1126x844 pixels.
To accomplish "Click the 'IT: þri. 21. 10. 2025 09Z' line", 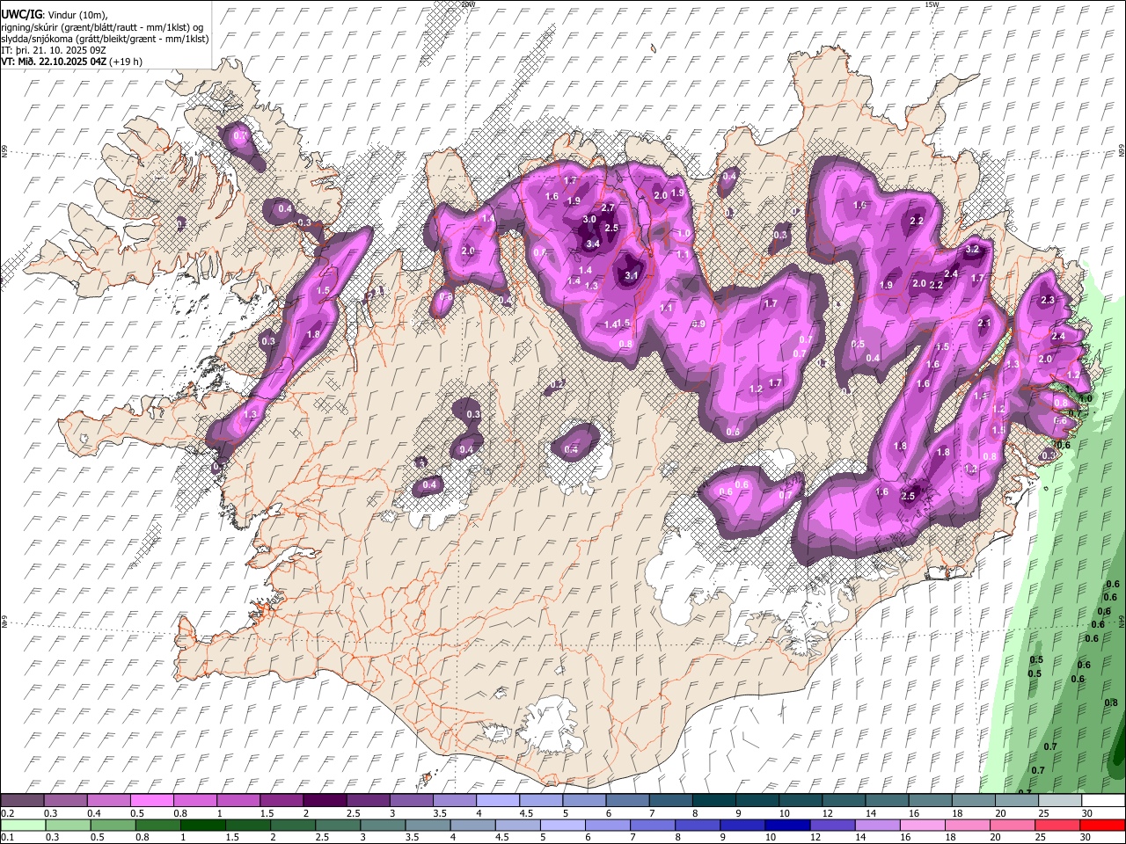I will pyautogui.click(x=55, y=50).
